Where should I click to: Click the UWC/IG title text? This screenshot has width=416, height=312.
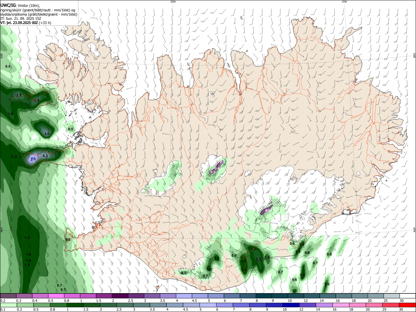8,5
